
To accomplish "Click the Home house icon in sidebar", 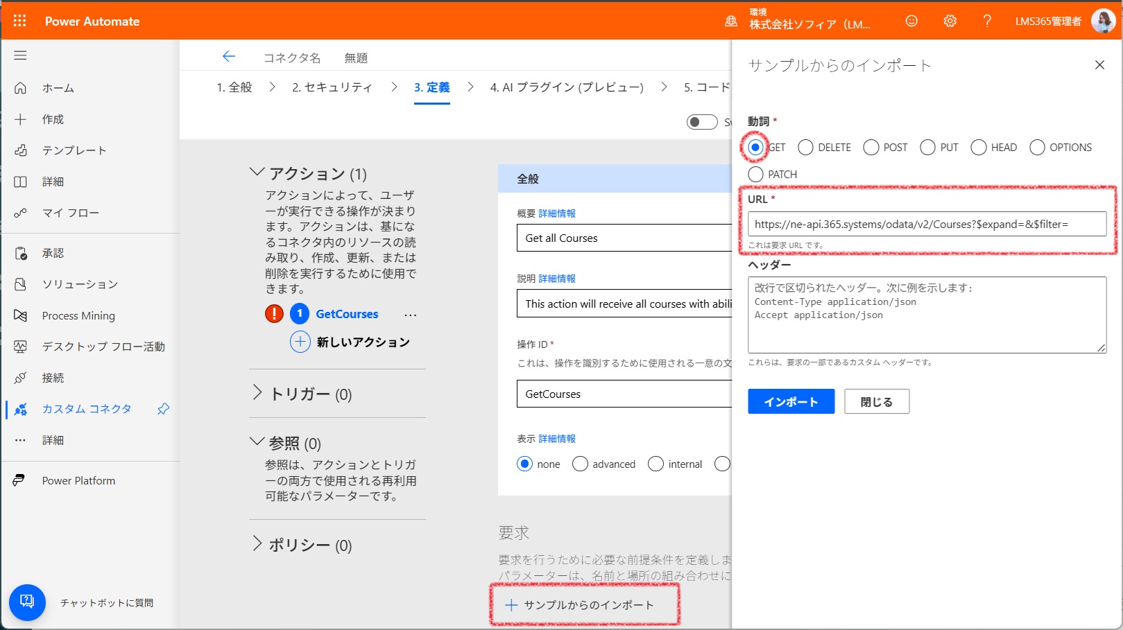I will pyautogui.click(x=20, y=88).
